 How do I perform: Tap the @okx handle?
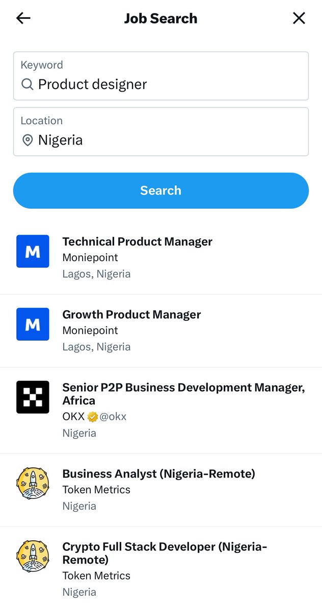113,417
